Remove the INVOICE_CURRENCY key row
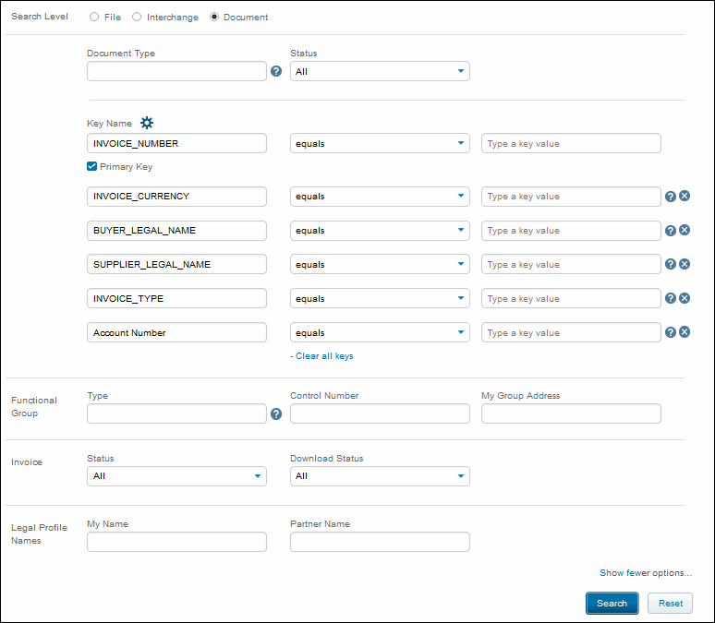This screenshot has height=623, width=715. [x=685, y=196]
